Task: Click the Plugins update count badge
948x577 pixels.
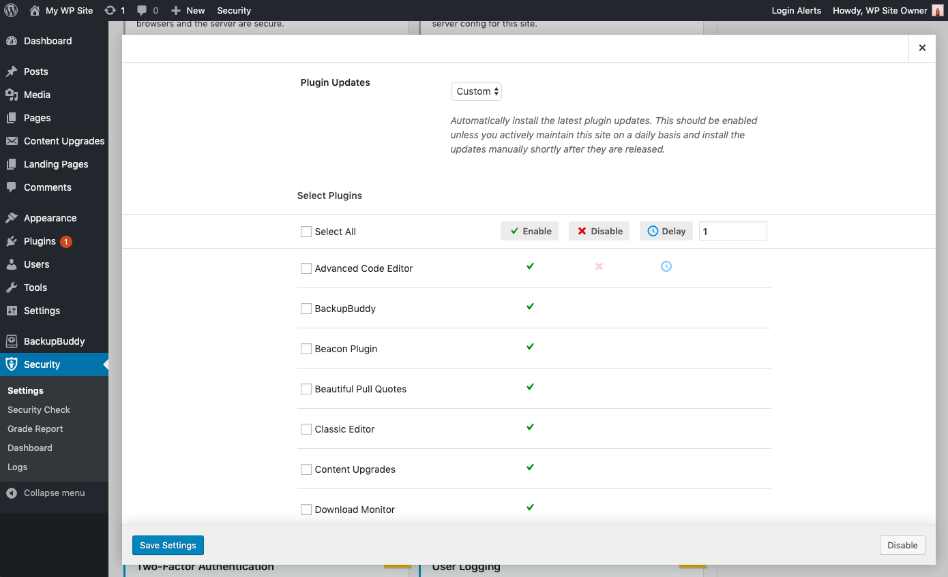Action: tap(65, 241)
